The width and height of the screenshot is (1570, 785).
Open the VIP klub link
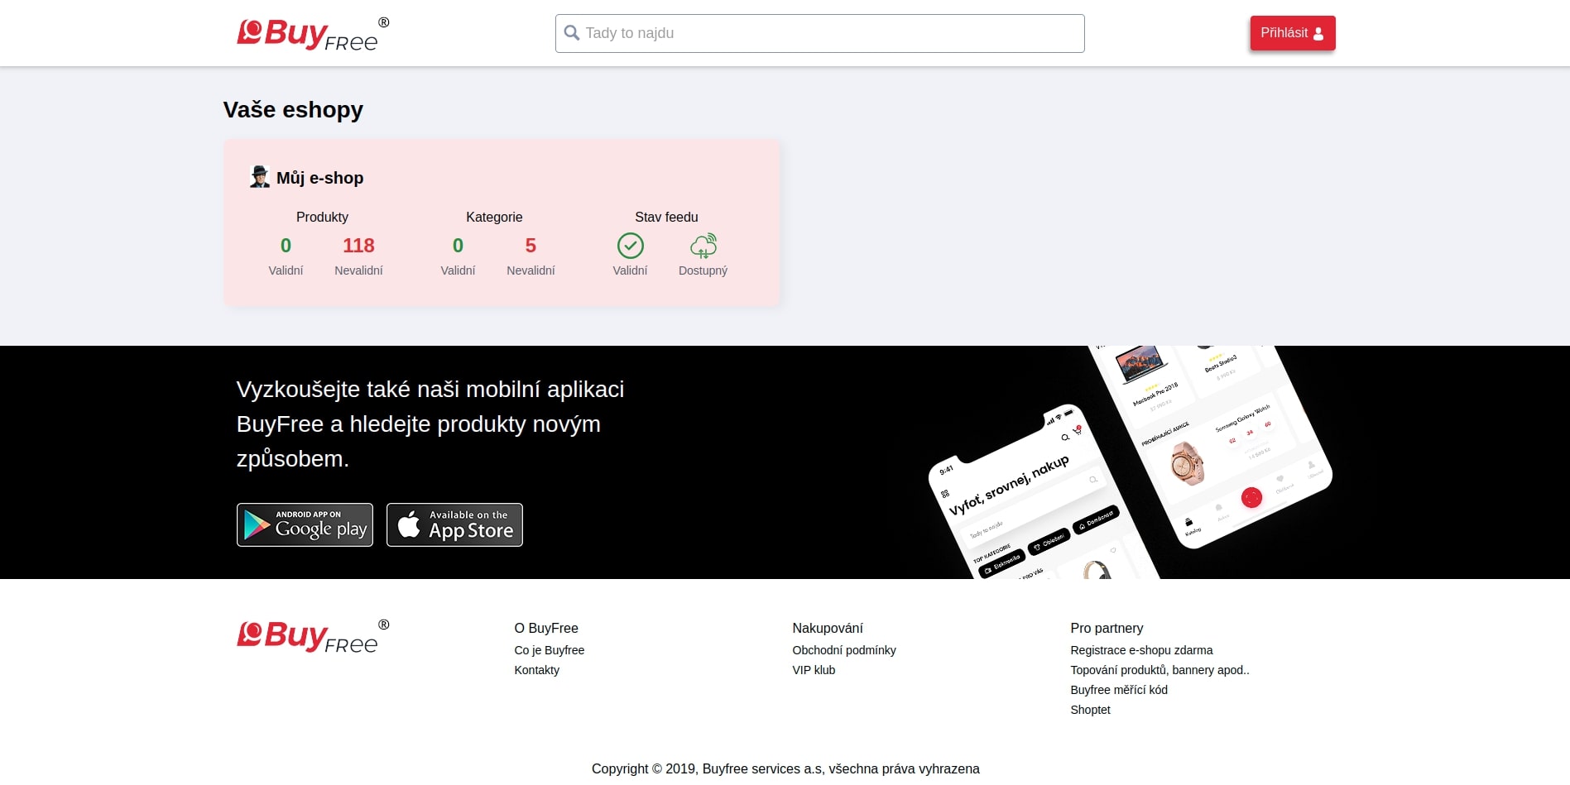click(814, 670)
